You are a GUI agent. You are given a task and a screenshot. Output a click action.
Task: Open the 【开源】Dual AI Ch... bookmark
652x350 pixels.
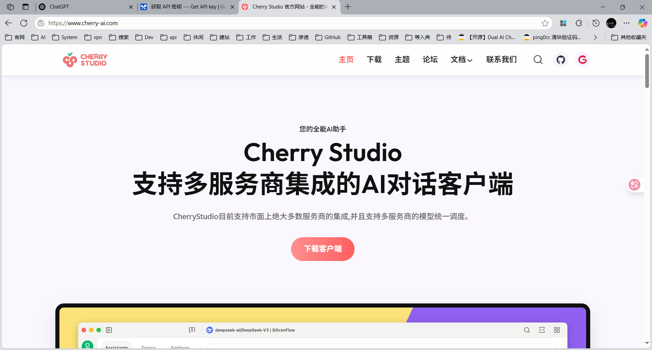pyautogui.click(x=487, y=37)
